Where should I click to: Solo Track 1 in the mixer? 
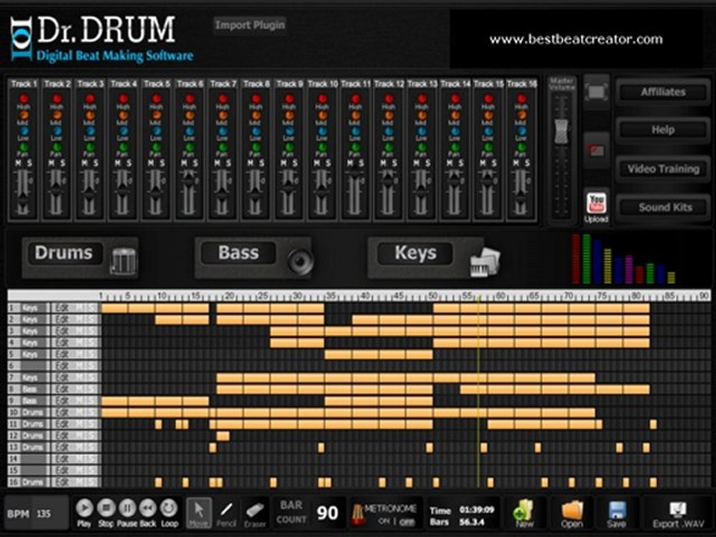click(29, 163)
